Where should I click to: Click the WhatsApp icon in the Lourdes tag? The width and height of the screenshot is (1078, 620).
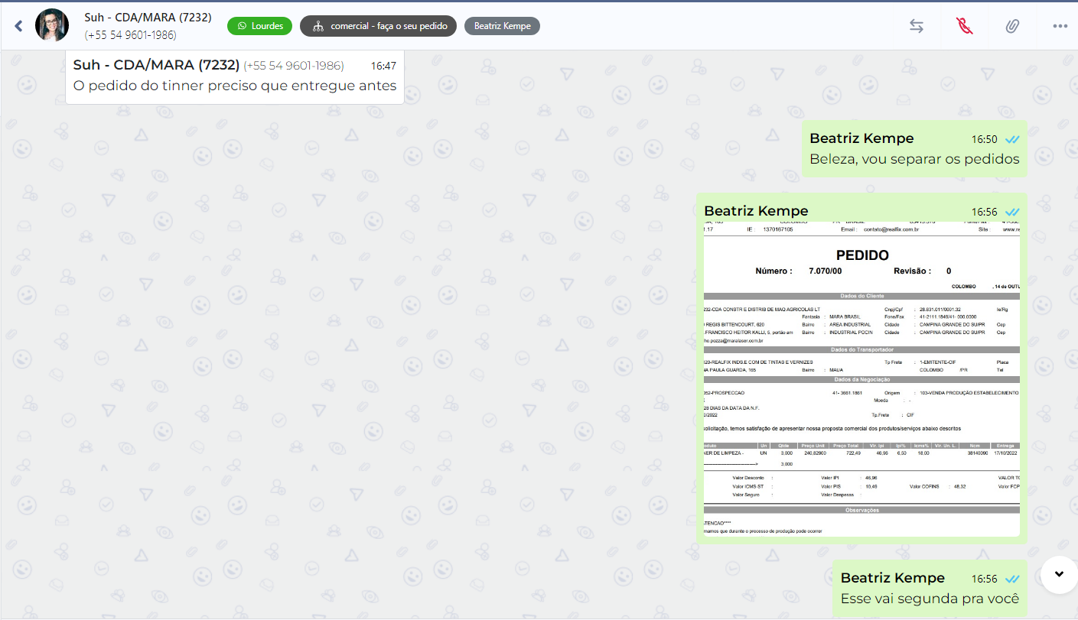(x=242, y=26)
